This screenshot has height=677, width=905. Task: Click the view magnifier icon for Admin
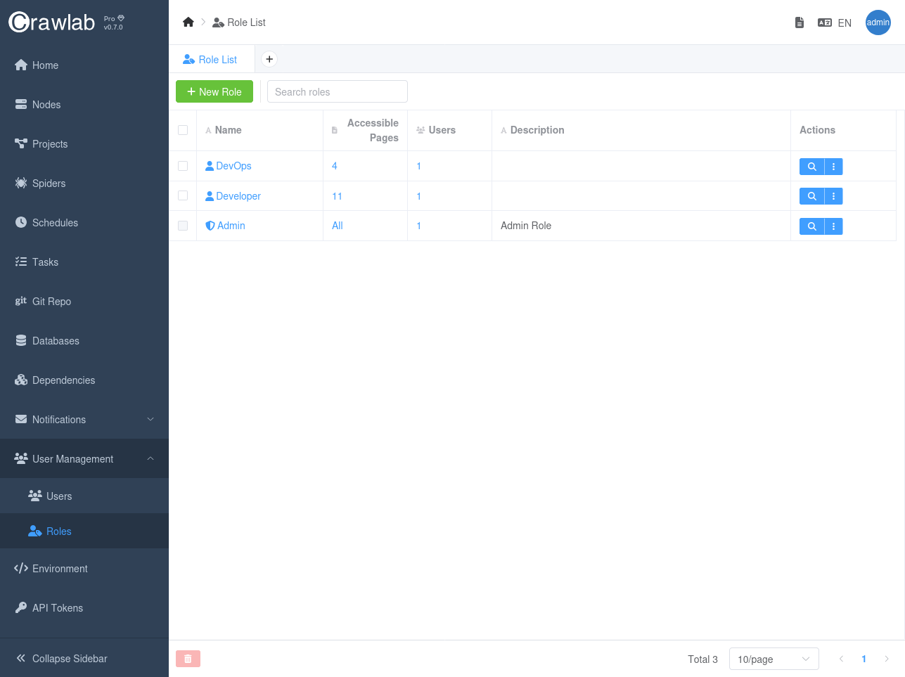[x=811, y=226]
